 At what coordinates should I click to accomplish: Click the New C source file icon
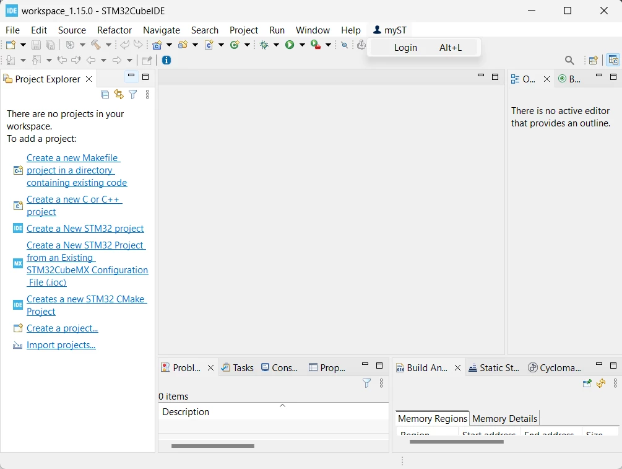pos(209,45)
